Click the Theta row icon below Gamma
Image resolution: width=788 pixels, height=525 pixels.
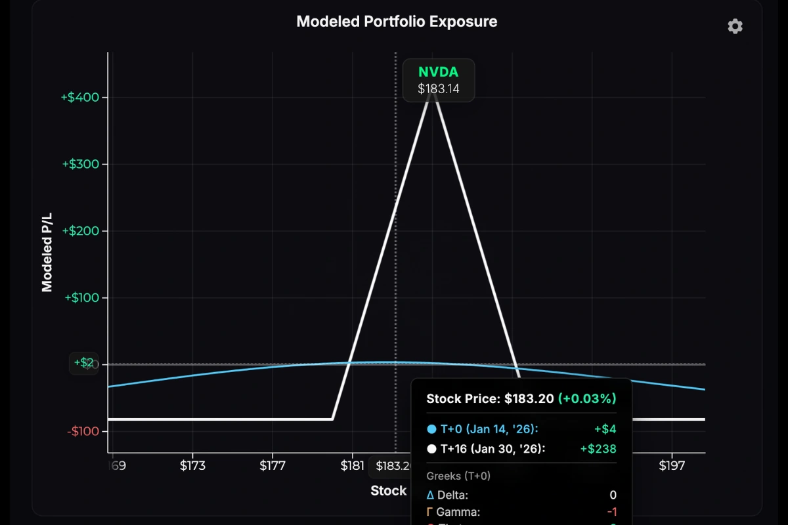pos(430,523)
